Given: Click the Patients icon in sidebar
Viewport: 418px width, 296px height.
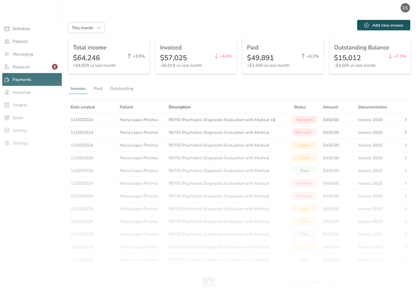Looking at the screenshot, I should tap(7, 41).
